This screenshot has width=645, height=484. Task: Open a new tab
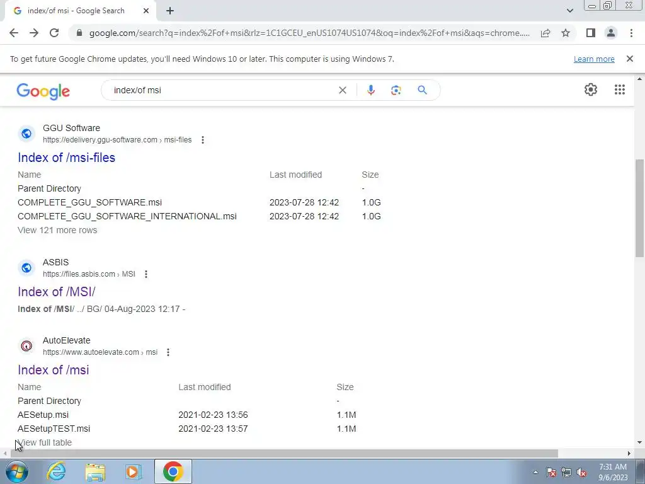pos(170,11)
